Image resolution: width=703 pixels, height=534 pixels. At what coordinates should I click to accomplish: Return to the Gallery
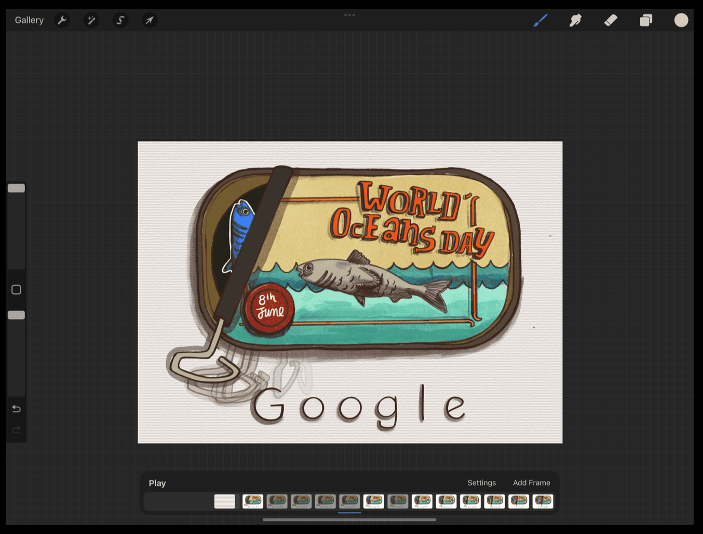[29, 20]
